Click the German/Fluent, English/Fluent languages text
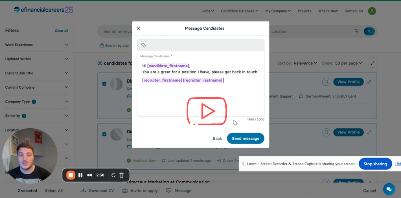401x198 pixels. point(331,96)
